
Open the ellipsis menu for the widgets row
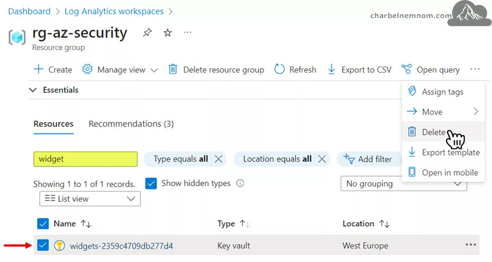tap(471, 245)
